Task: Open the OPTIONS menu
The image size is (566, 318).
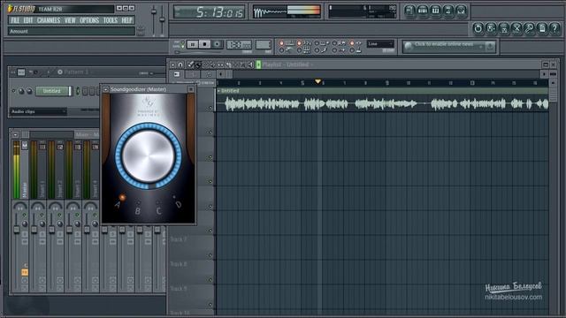Action: [x=89, y=20]
